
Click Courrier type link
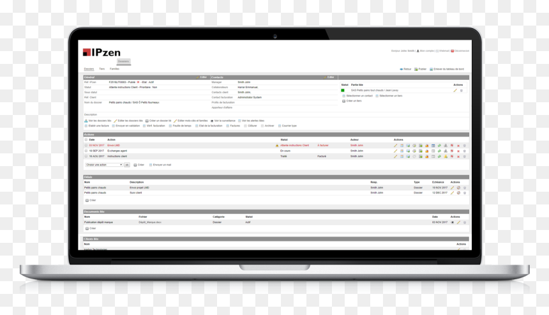(287, 126)
